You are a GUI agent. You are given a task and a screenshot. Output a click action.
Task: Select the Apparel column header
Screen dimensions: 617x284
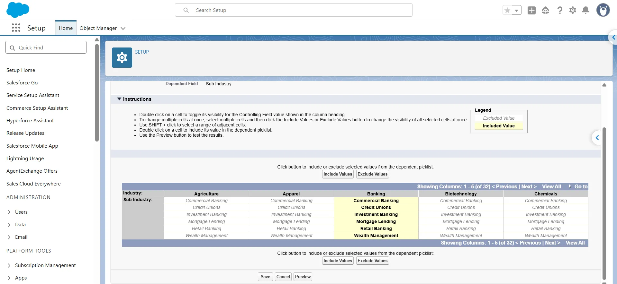coord(291,194)
